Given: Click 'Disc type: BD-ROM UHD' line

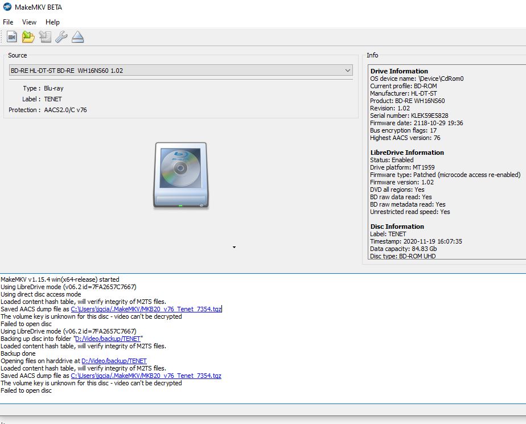Looking at the screenshot, I should (402, 256).
